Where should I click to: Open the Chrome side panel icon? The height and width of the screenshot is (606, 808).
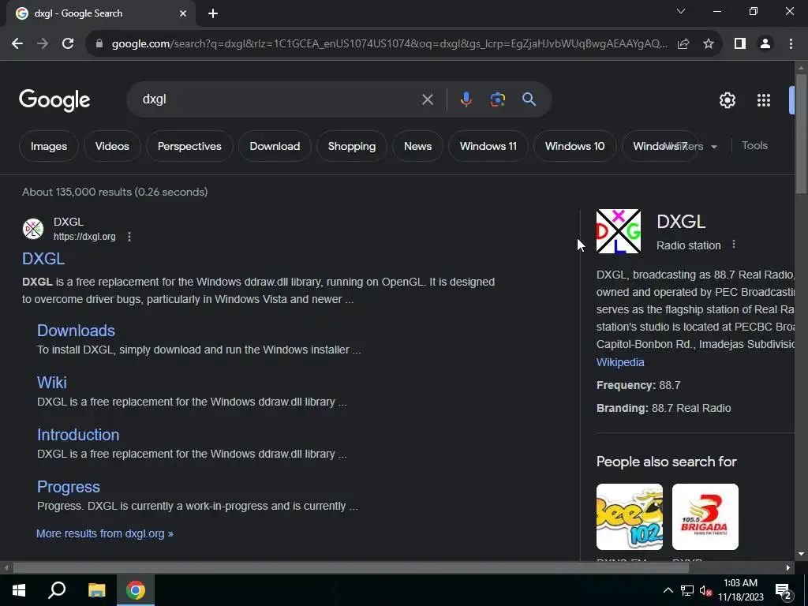tap(740, 44)
